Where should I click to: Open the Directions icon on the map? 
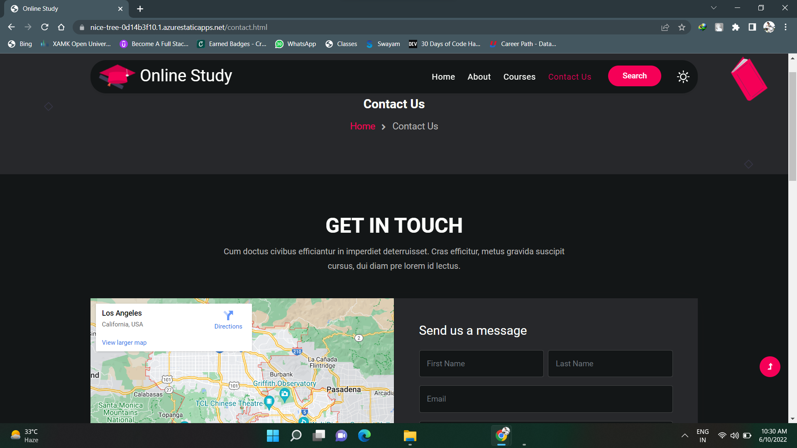click(x=228, y=316)
